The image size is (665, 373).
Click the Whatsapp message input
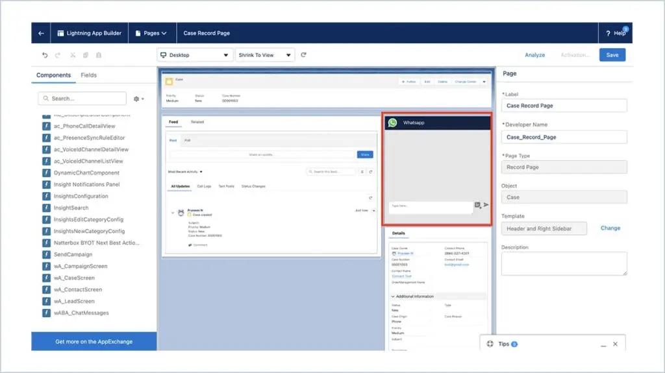coord(431,207)
